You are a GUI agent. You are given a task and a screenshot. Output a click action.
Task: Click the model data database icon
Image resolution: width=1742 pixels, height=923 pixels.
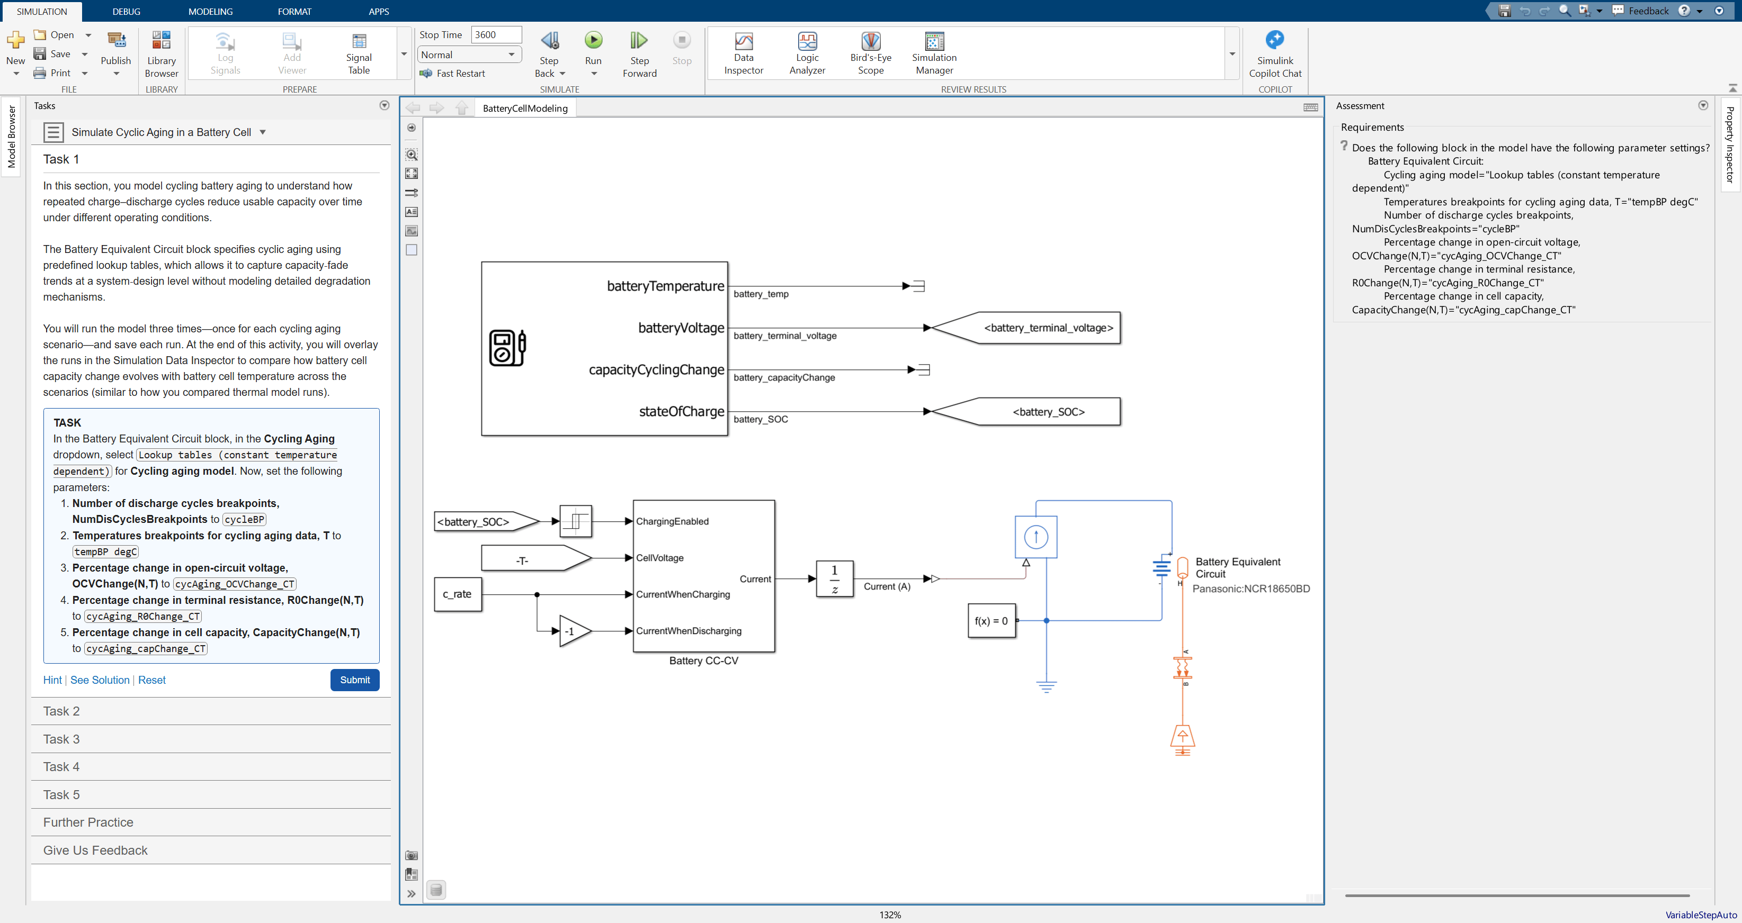coord(436,890)
